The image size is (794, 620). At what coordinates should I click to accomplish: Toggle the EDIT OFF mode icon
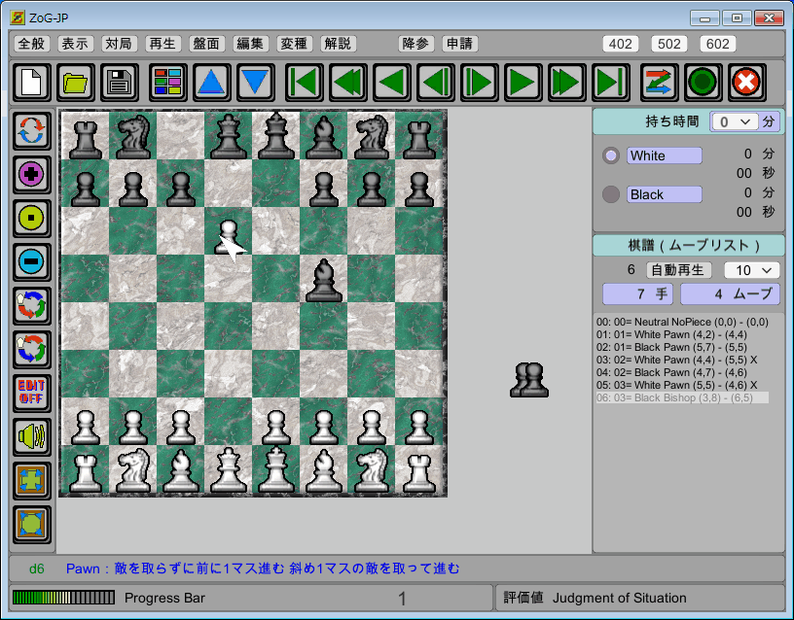[32, 394]
